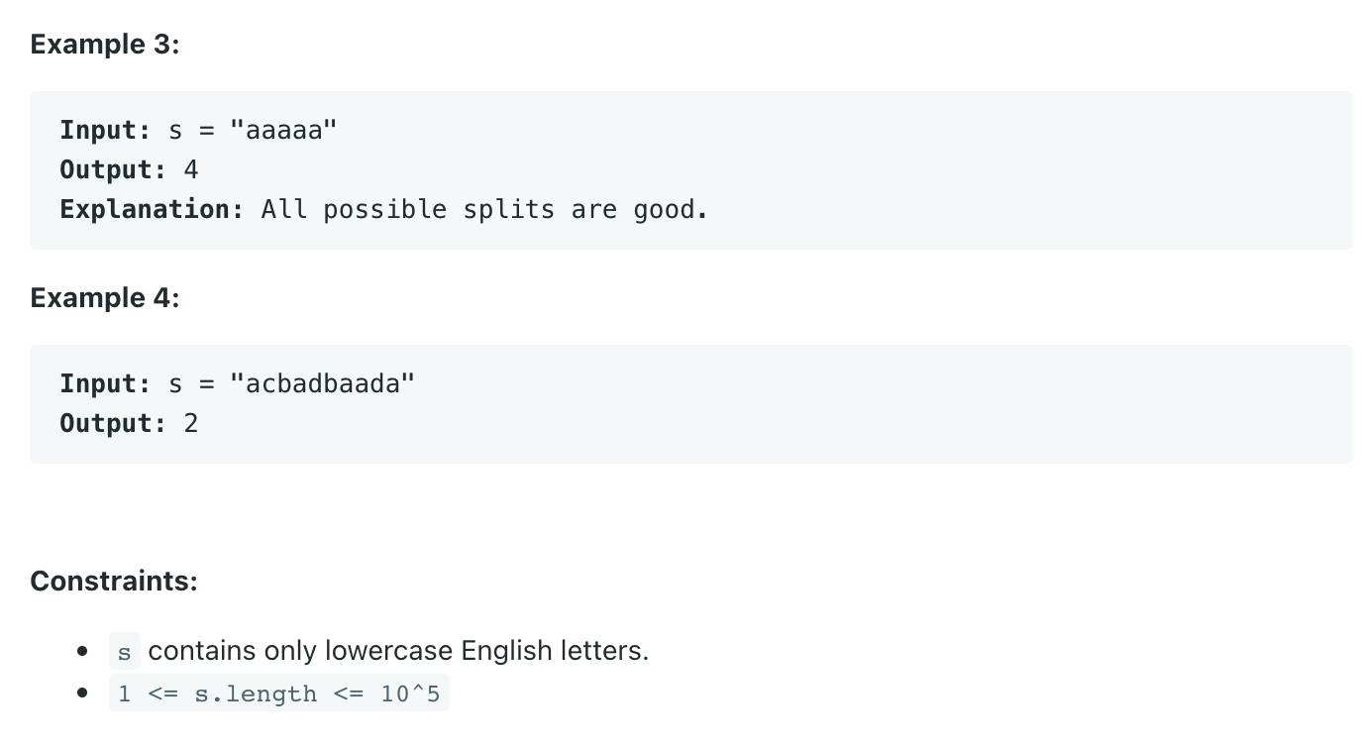Image resolution: width=1367 pixels, height=747 pixels.
Task: Click the "Constraints:" heading
Action: (114, 581)
